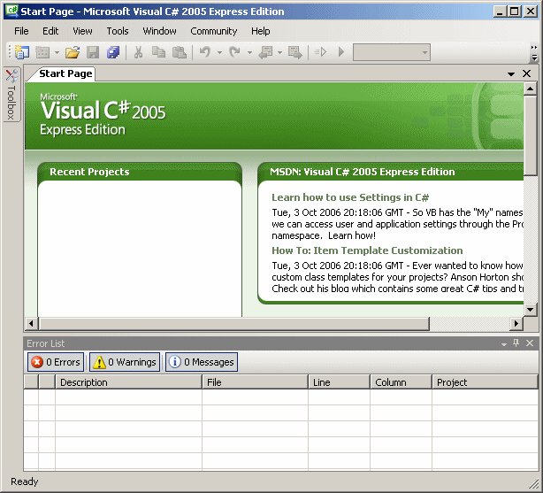
Task: Click the Add New Item toolbar icon
Action: [42, 52]
